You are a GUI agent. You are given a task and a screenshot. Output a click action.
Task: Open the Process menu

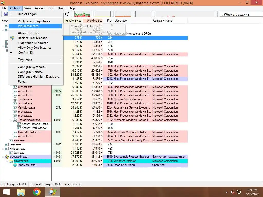click(x=39, y=8)
